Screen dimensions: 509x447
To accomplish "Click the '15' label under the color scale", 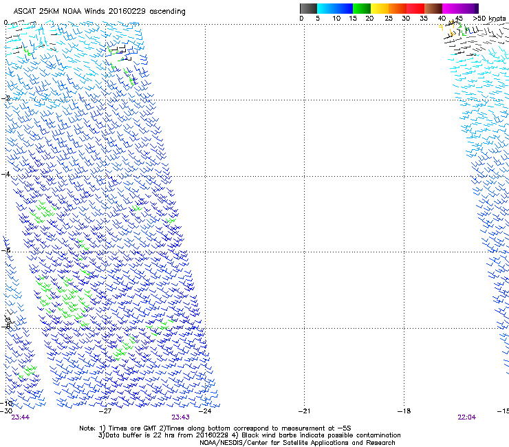I will pos(353,19).
